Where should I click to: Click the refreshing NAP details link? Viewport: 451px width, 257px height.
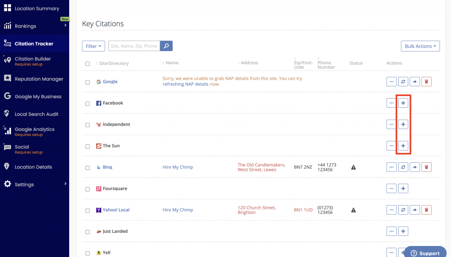pos(185,84)
